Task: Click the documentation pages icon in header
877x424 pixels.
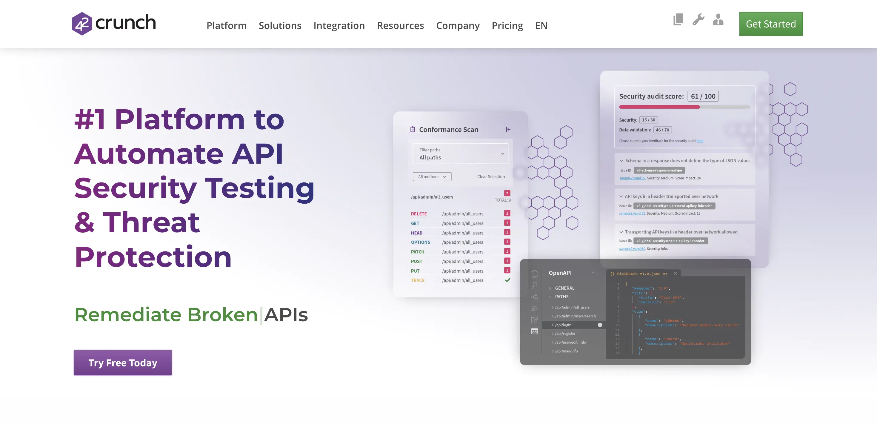Action: pos(678,19)
